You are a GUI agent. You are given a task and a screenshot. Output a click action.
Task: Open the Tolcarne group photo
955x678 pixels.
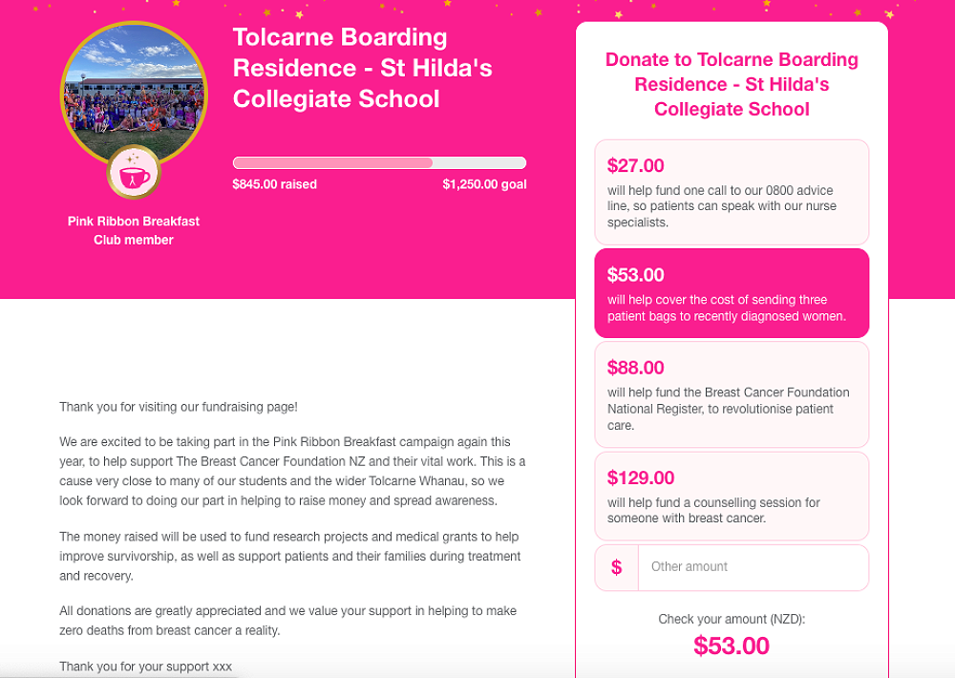(x=134, y=91)
